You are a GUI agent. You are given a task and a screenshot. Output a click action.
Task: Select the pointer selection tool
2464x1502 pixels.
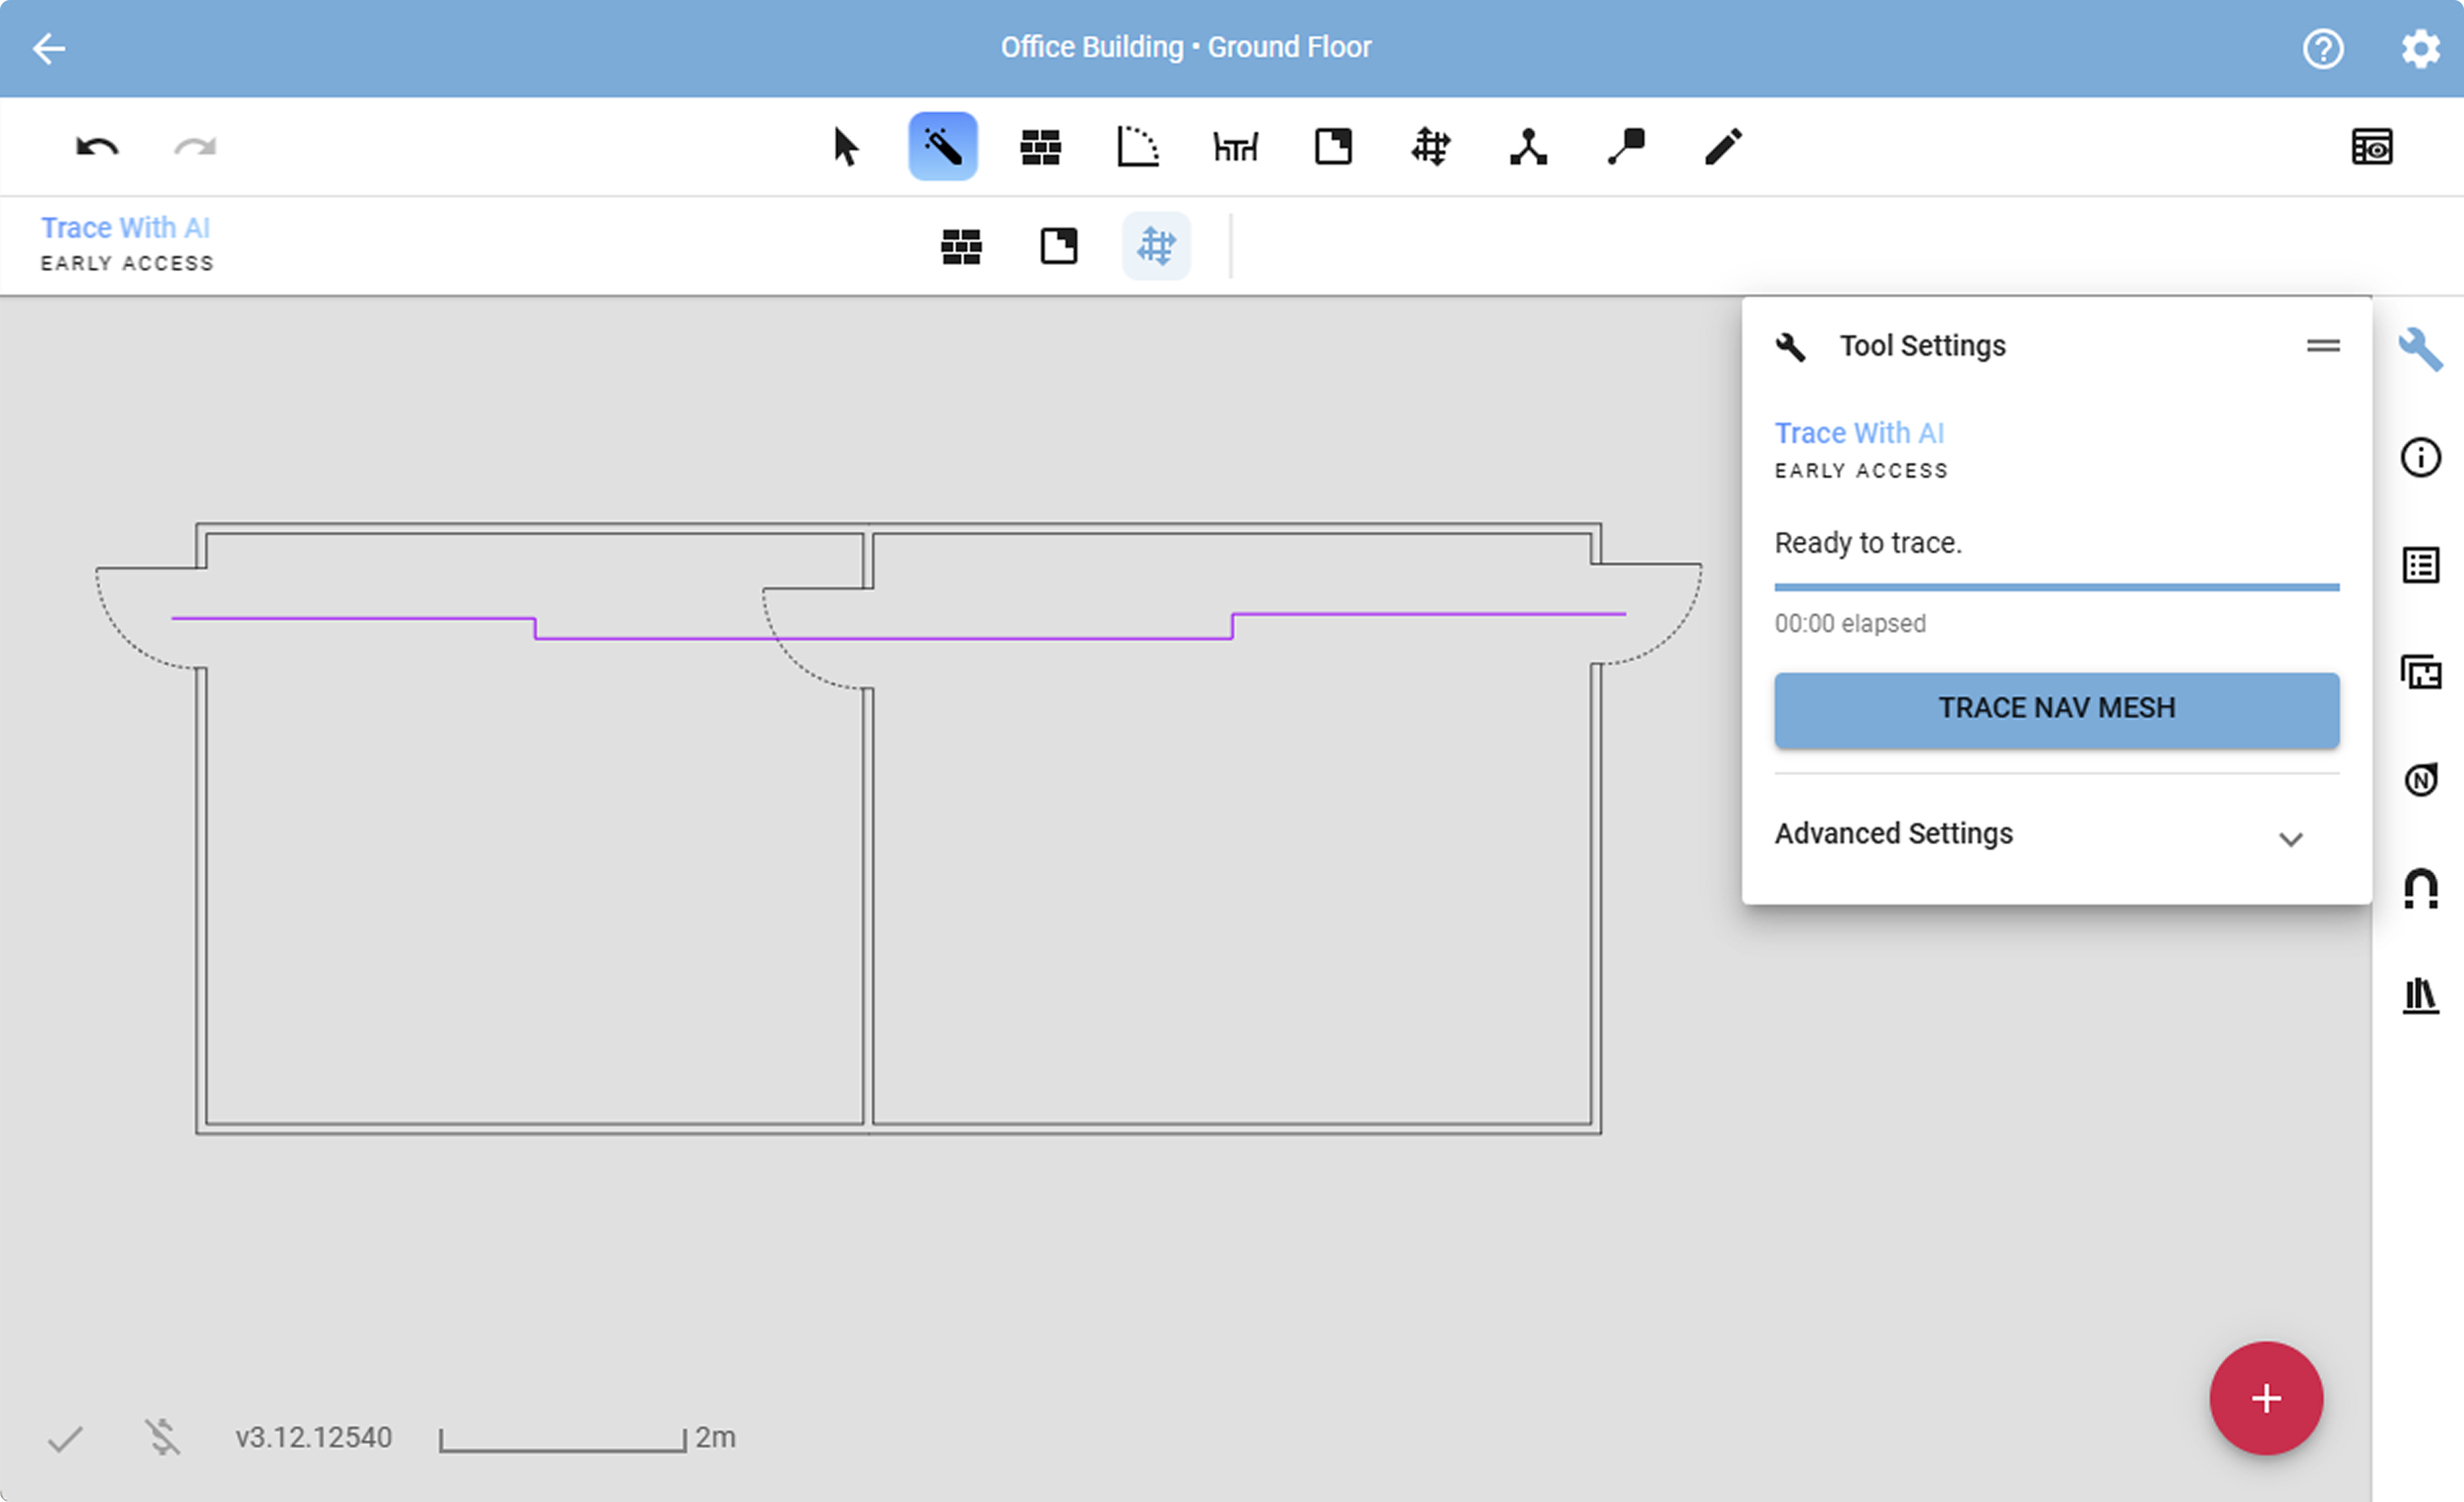(845, 147)
